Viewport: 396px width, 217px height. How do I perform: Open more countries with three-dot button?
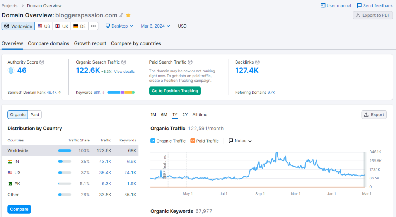pos(93,26)
